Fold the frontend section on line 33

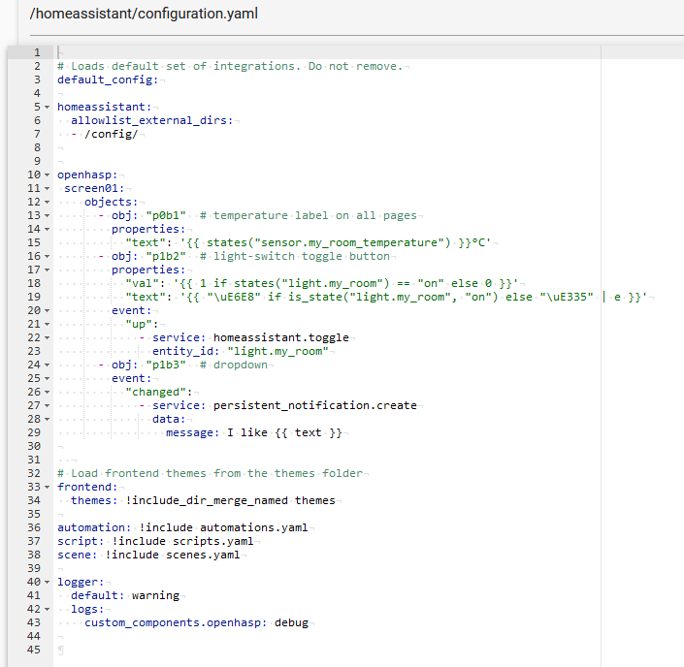[47, 487]
